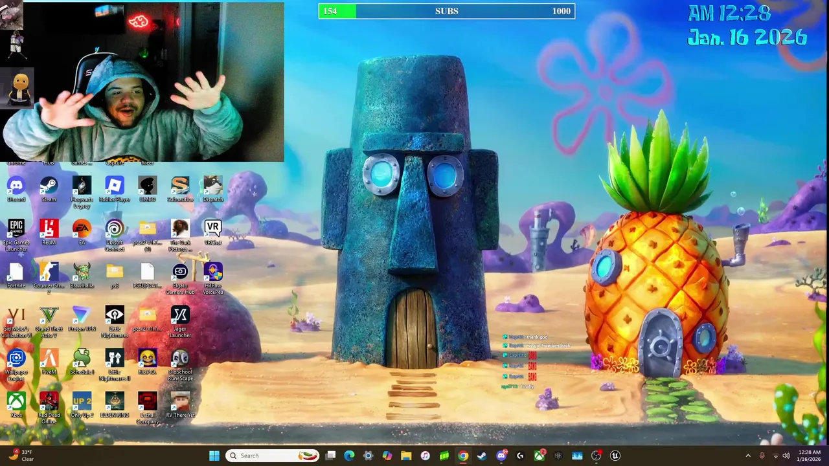
Task: Open Epic Games Launcher icon
Action: click(16, 235)
